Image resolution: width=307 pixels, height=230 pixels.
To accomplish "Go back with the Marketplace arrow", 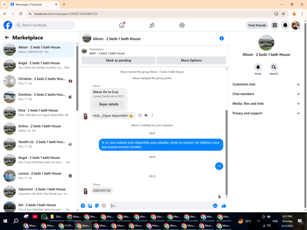I will pos(7,37).
